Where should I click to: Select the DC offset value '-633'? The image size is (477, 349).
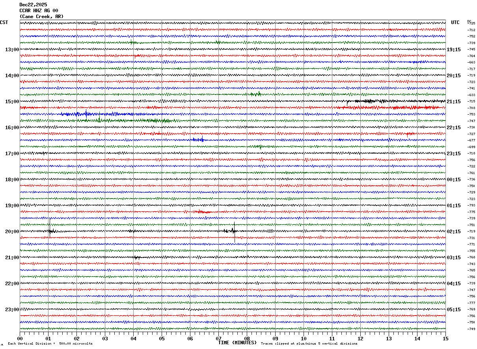coord(471,95)
